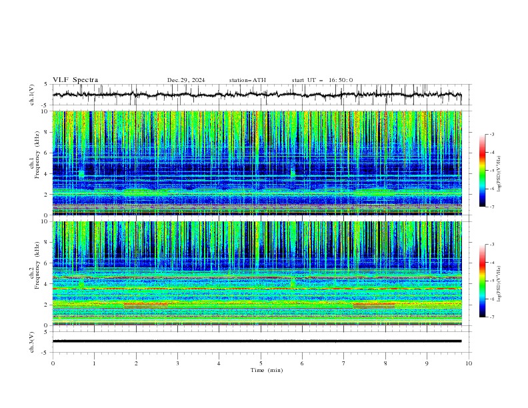Click time axis tick label "5"

click(x=261, y=363)
